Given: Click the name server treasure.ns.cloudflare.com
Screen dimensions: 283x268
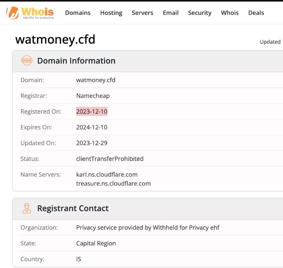Looking at the screenshot, I should point(113,184).
